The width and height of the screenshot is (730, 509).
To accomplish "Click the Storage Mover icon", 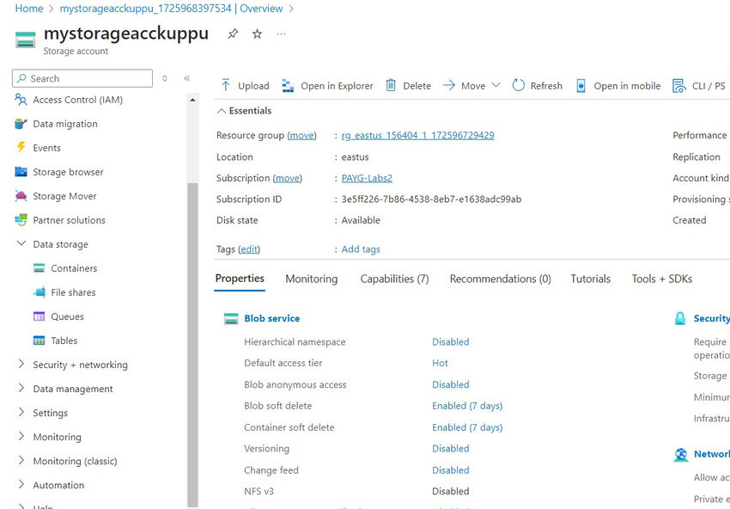I will point(21,196).
